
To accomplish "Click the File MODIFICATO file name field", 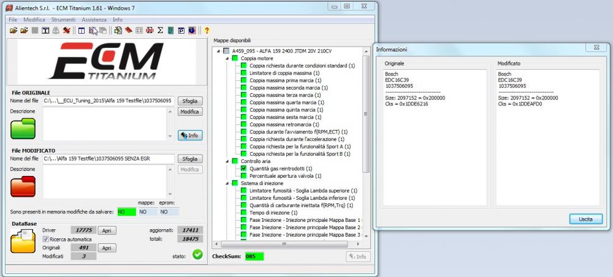I will pyautogui.click(x=109, y=159).
